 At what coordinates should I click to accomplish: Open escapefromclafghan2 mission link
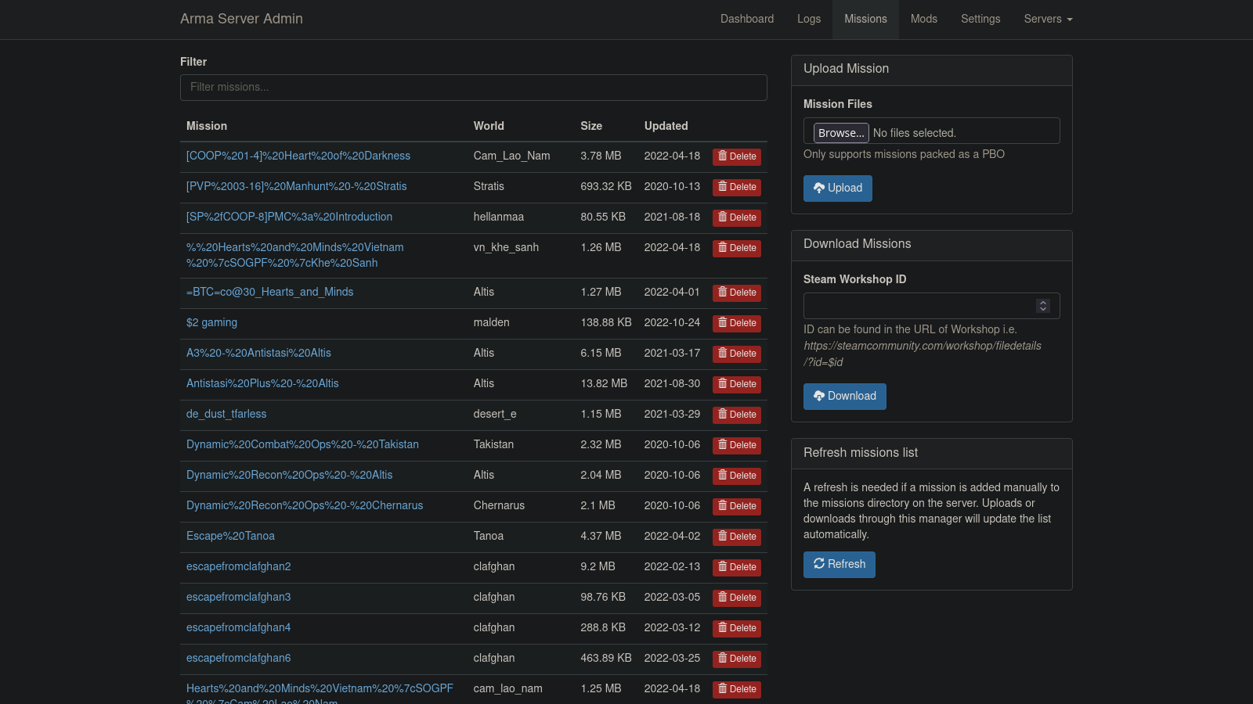(238, 566)
